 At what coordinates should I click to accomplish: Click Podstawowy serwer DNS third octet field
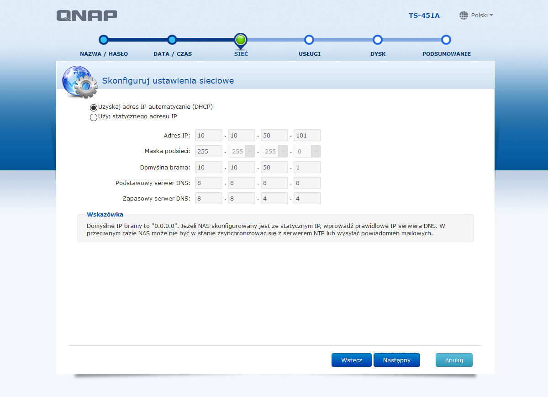tap(274, 183)
